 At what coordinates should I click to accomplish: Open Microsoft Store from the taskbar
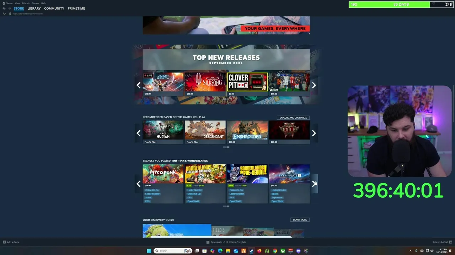coord(204,251)
